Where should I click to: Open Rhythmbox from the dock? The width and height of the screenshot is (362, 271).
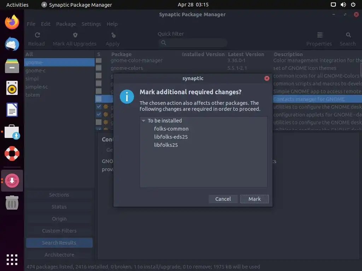[12, 88]
